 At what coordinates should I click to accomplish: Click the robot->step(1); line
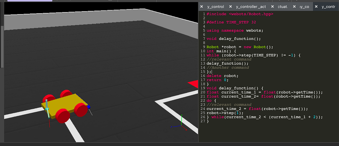tap(225, 113)
